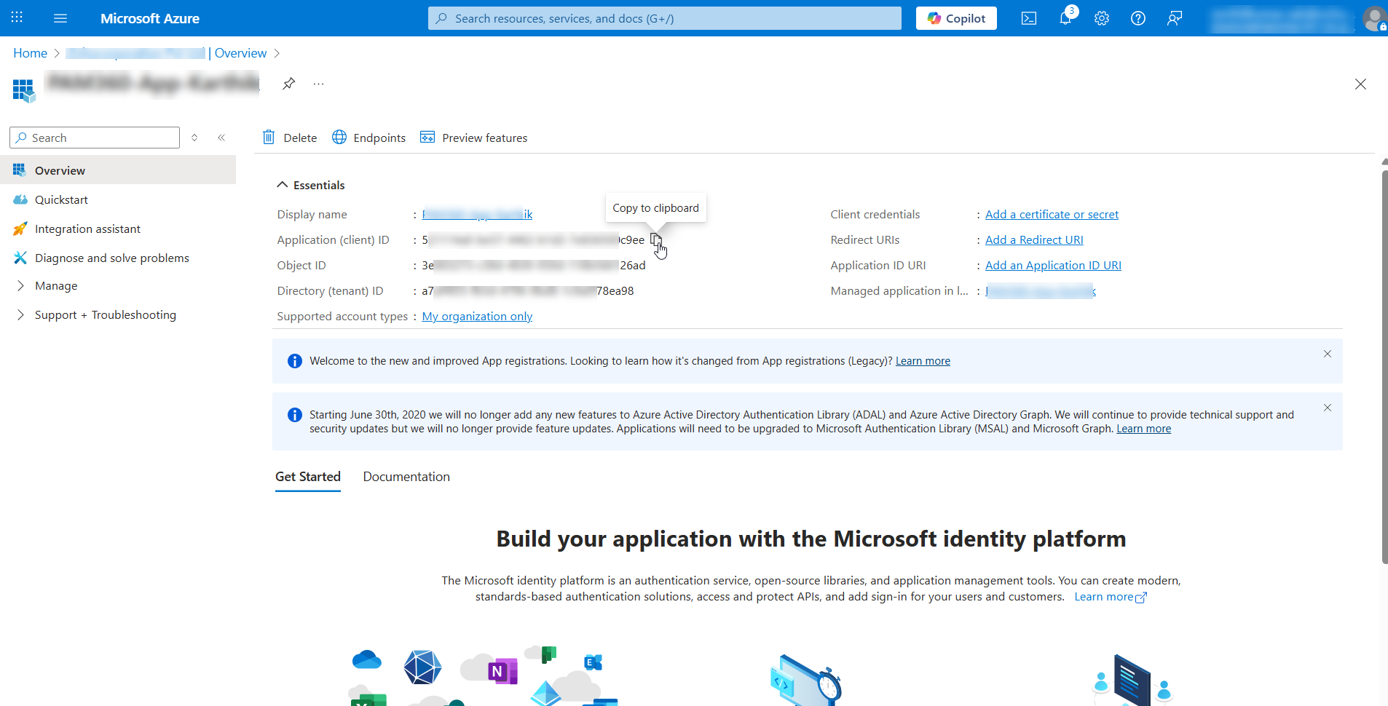Open portal settings gear
Image resolution: width=1388 pixels, height=706 pixels.
[1101, 18]
